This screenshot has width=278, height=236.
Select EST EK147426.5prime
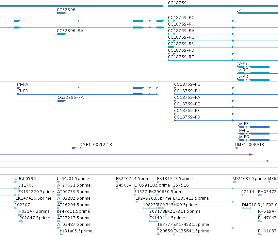point(34,198)
